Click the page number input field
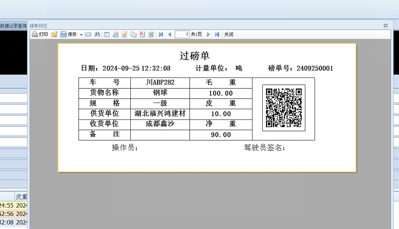The height and width of the screenshot is (229, 399). click(x=182, y=35)
